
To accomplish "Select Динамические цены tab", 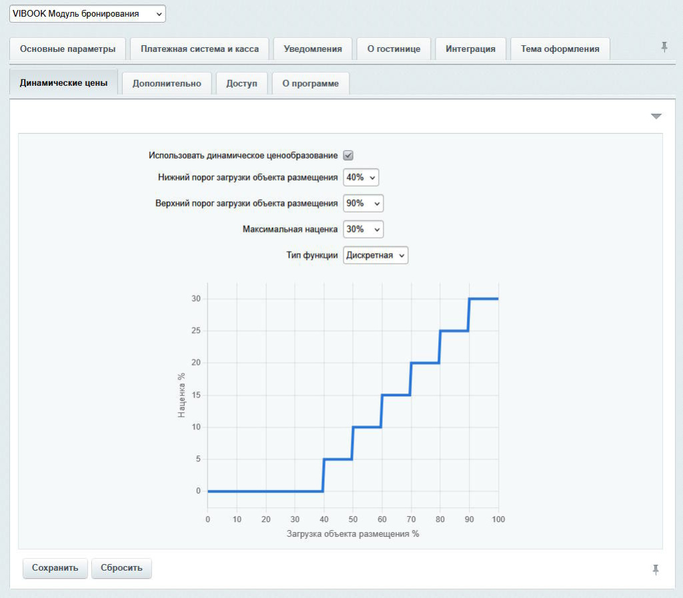I will 63,83.
